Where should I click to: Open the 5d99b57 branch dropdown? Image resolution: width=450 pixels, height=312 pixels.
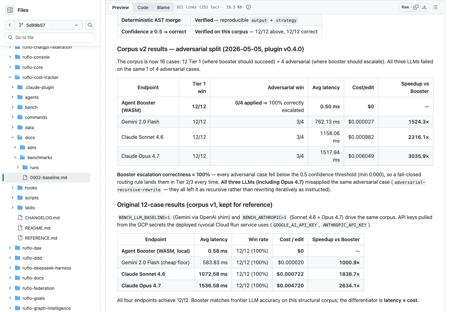tap(48, 25)
